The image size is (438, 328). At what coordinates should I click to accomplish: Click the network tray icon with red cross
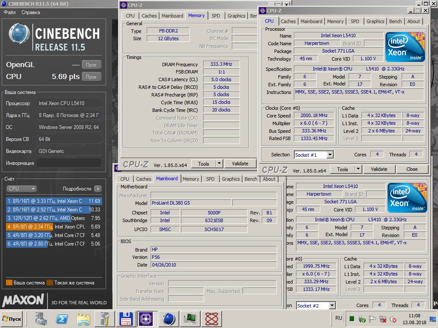point(383,319)
